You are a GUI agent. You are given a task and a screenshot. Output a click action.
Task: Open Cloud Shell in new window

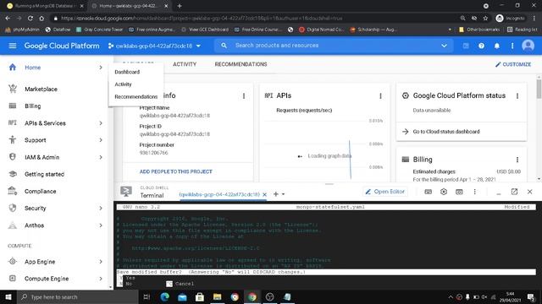[514, 192]
